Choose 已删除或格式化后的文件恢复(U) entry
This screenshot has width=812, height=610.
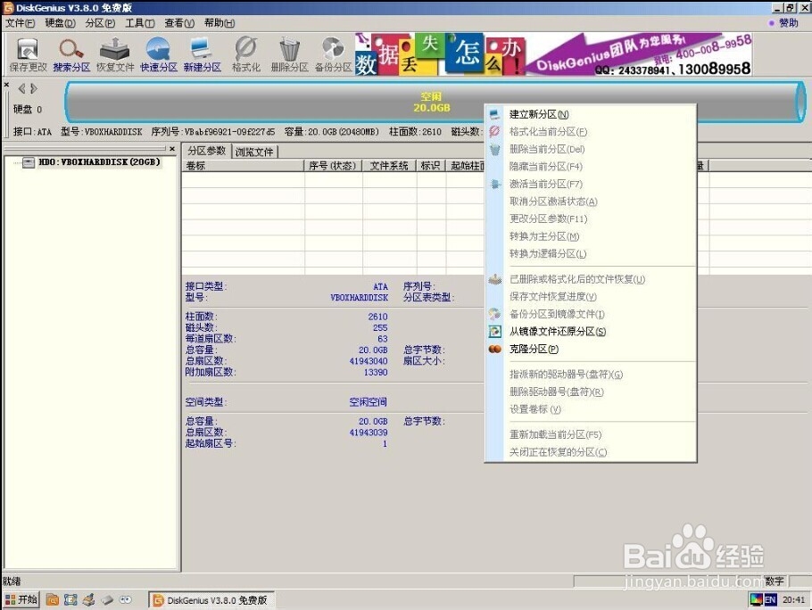(591, 279)
